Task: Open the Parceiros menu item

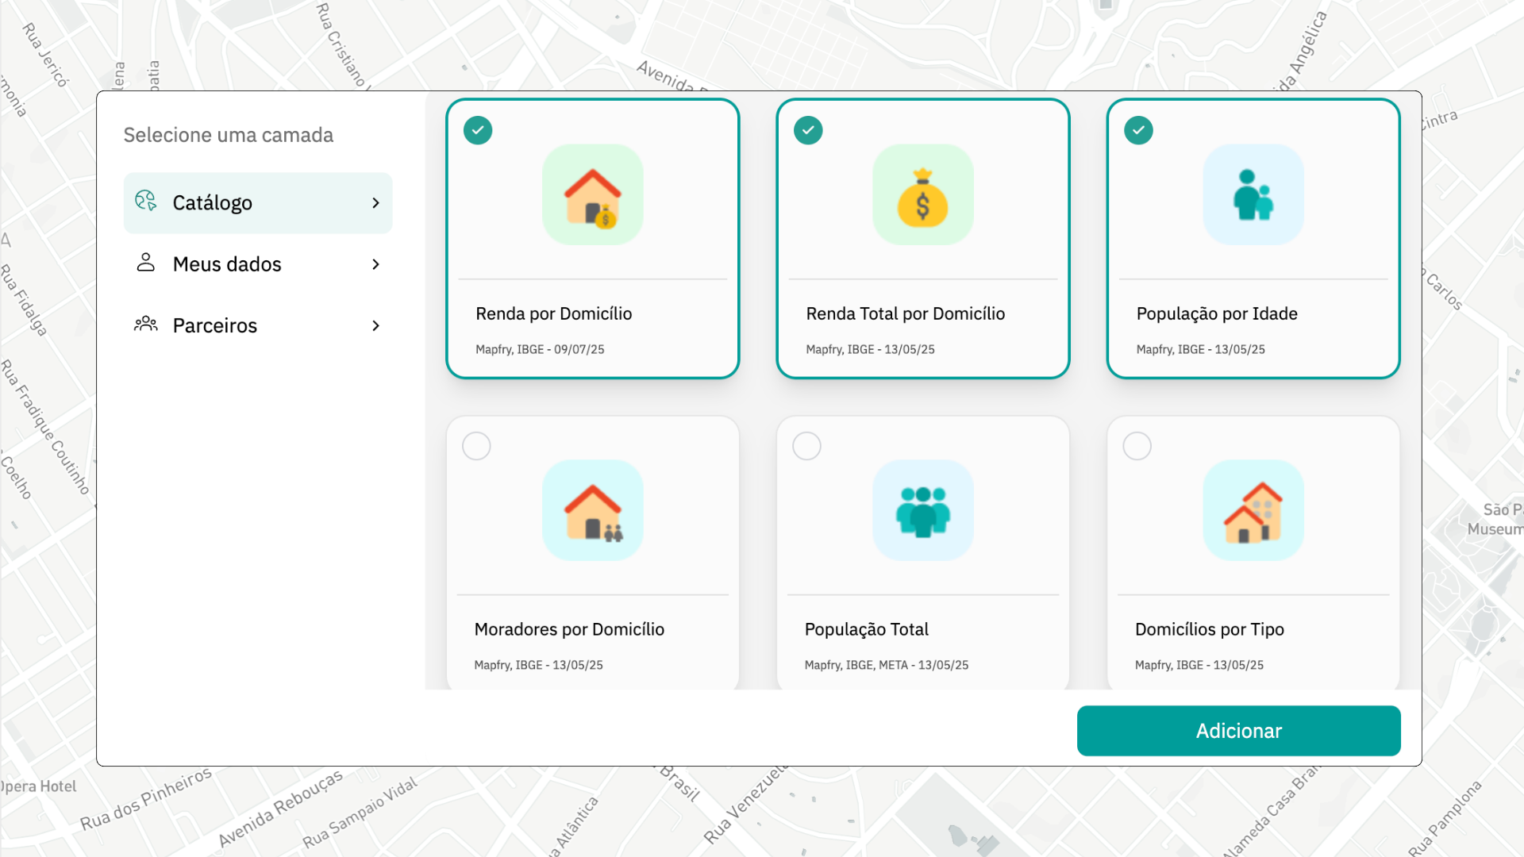Action: (215, 326)
